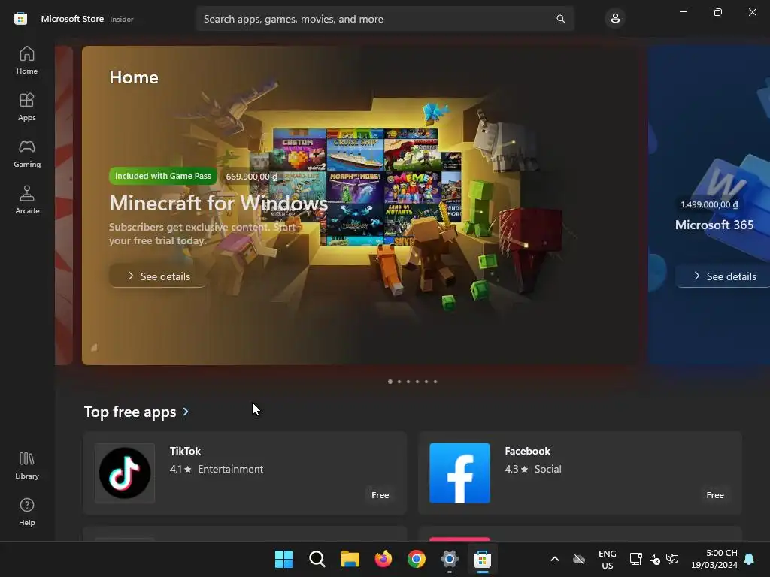Image resolution: width=770 pixels, height=577 pixels.
Task: Click the TikTok 4.1 star rating
Action: 180,469
